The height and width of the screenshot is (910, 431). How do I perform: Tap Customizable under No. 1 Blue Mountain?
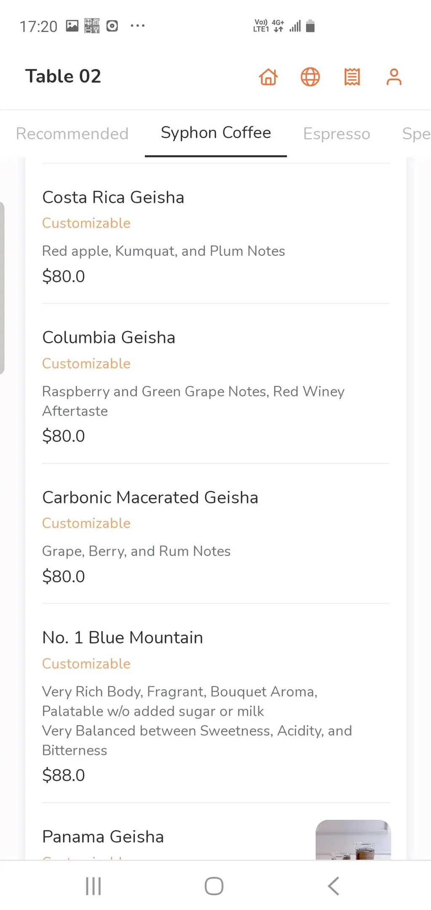click(86, 664)
